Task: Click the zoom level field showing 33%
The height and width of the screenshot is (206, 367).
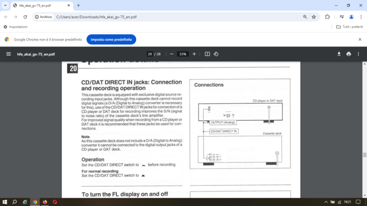Action: point(183,54)
